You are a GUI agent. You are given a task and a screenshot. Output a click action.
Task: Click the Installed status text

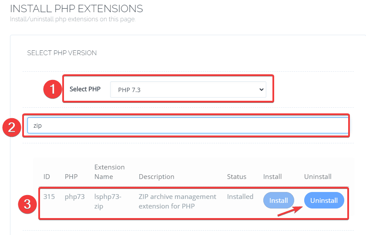240,197
